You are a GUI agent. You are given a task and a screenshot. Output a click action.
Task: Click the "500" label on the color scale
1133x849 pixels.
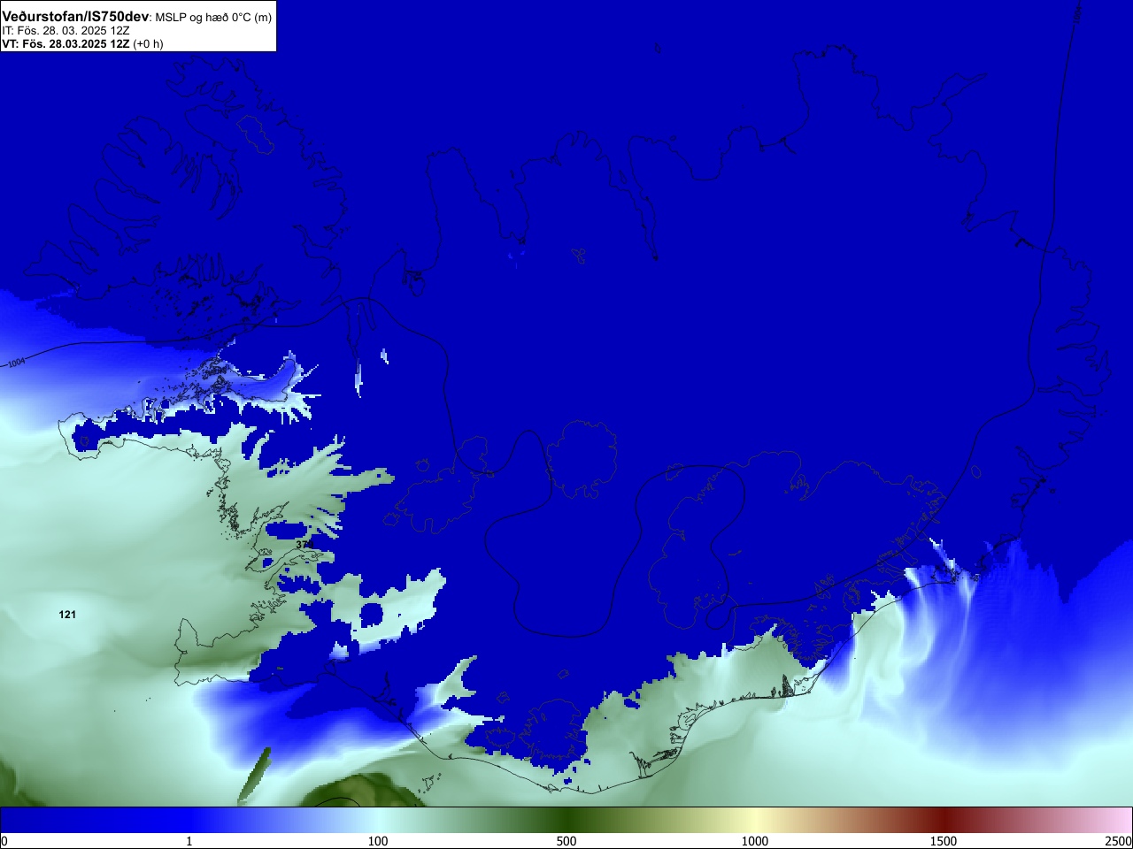pyautogui.click(x=566, y=841)
